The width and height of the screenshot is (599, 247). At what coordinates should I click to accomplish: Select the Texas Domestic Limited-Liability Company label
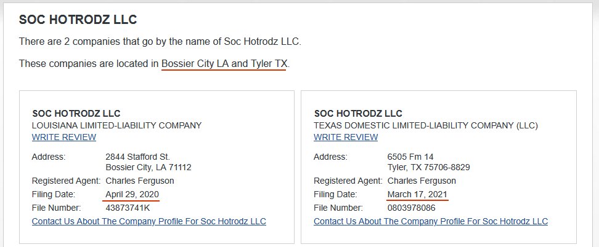tap(426, 125)
